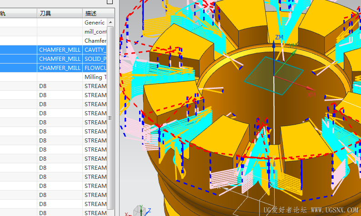
Task: Select the SOLID_P operation description
Action: point(95,59)
